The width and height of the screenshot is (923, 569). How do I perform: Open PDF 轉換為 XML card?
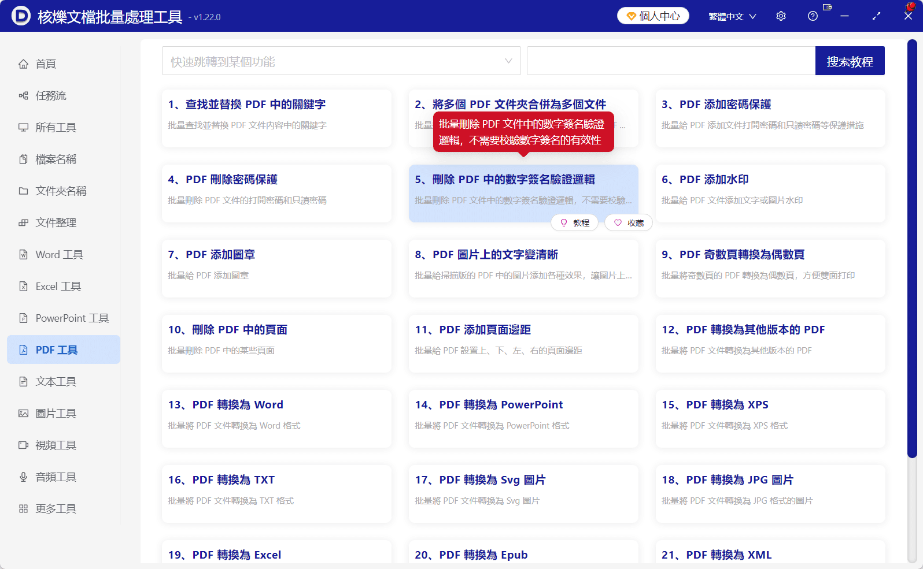(770, 552)
